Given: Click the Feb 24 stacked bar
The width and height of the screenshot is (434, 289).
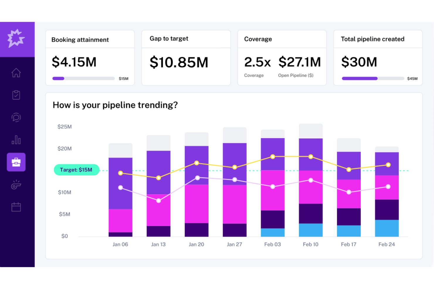Looking at the screenshot, I should pyautogui.click(x=387, y=192).
